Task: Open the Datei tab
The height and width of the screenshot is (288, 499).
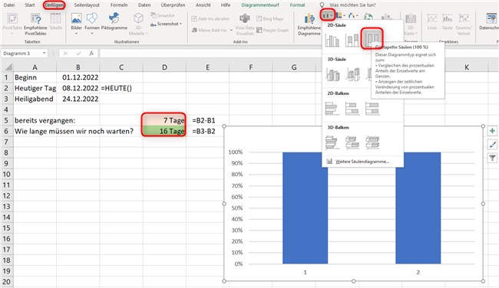Action: 9,5
